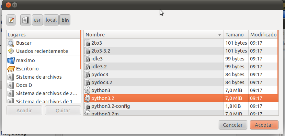Sort by the Nombre column arrow
The height and width of the screenshot is (136, 285).
click(x=219, y=35)
